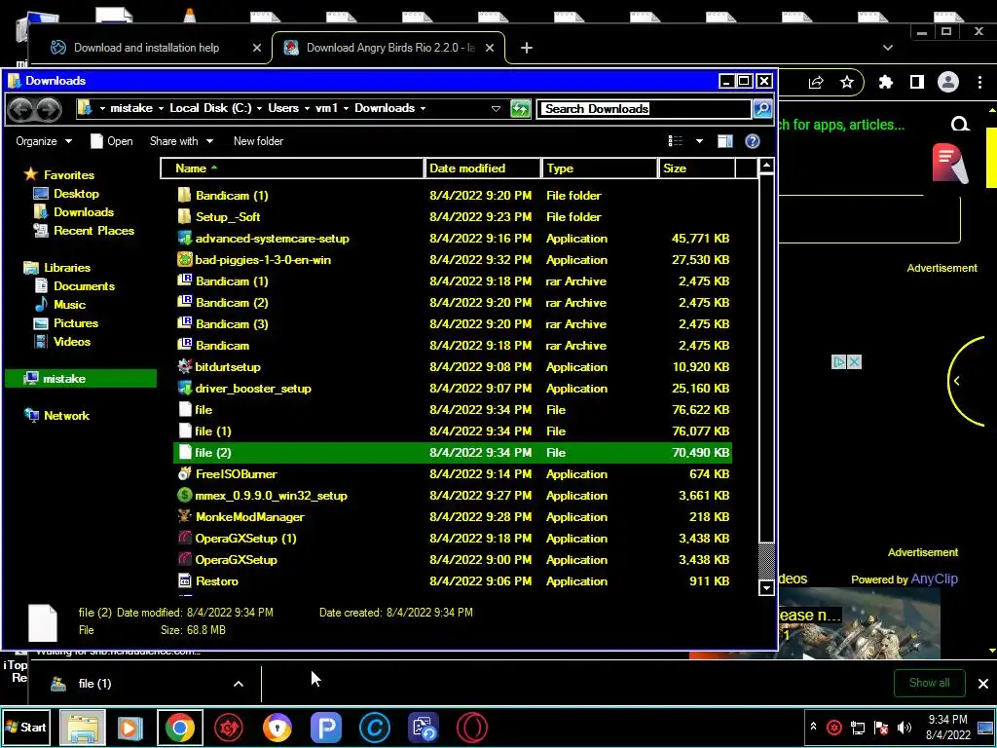Click the volume speaker tray icon

click(x=905, y=727)
